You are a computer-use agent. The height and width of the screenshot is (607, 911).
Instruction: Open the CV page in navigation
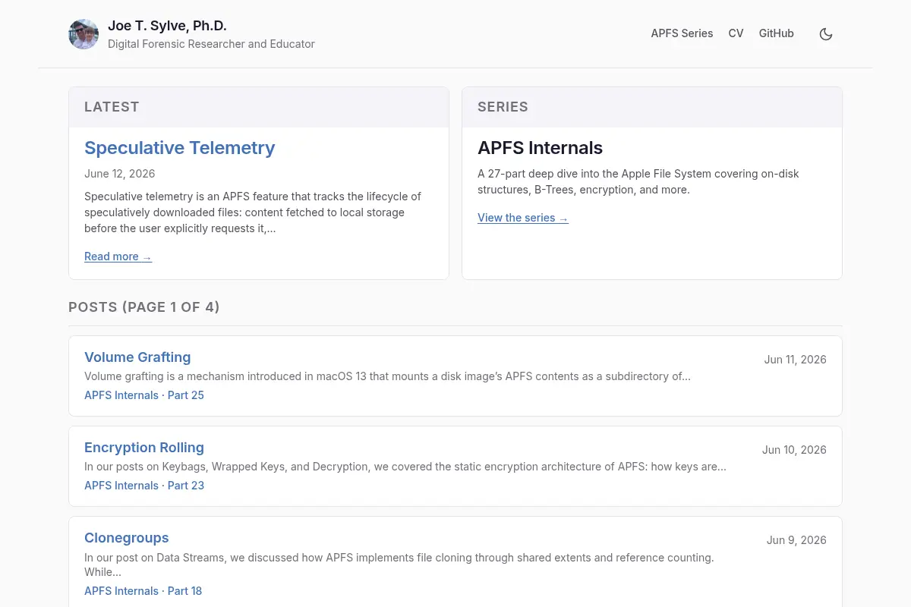[x=736, y=33]
